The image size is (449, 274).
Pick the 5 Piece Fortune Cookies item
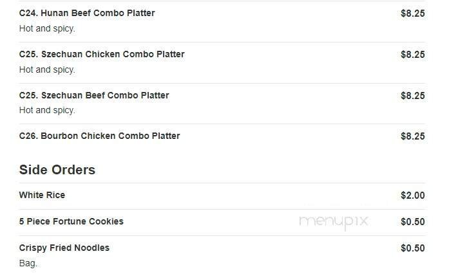pos(71,221)
